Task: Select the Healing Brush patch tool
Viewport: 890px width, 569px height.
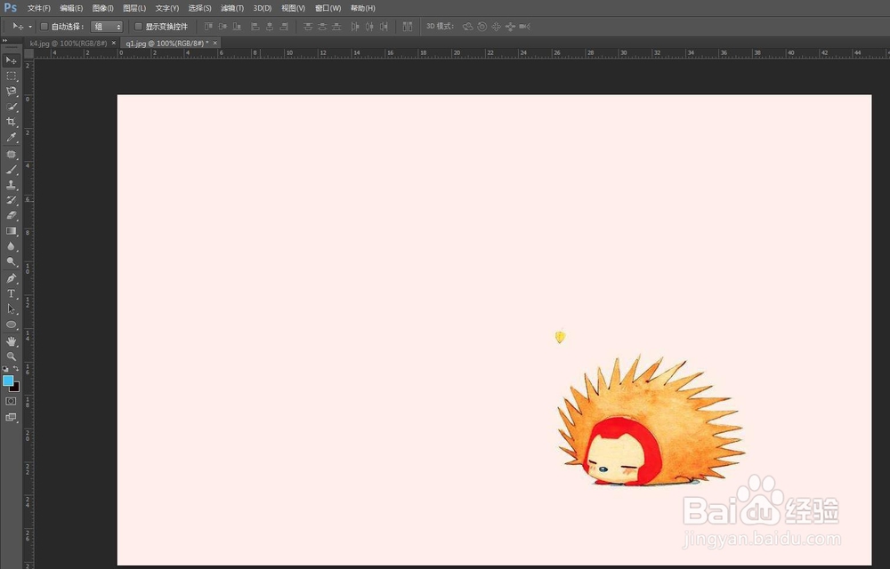Action: coord(11,154)
